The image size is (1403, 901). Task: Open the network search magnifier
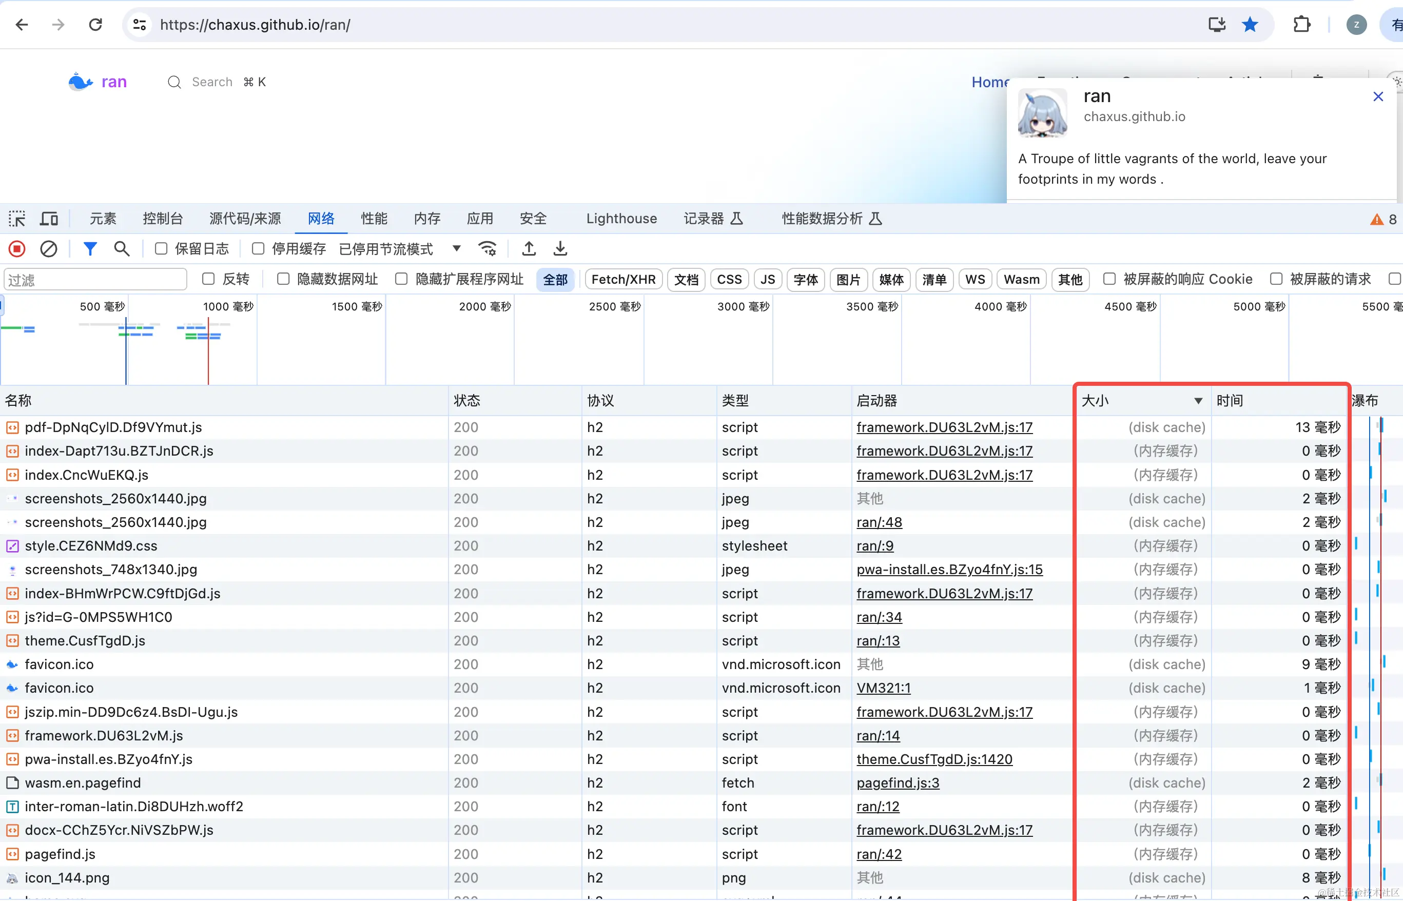(122, 249)
